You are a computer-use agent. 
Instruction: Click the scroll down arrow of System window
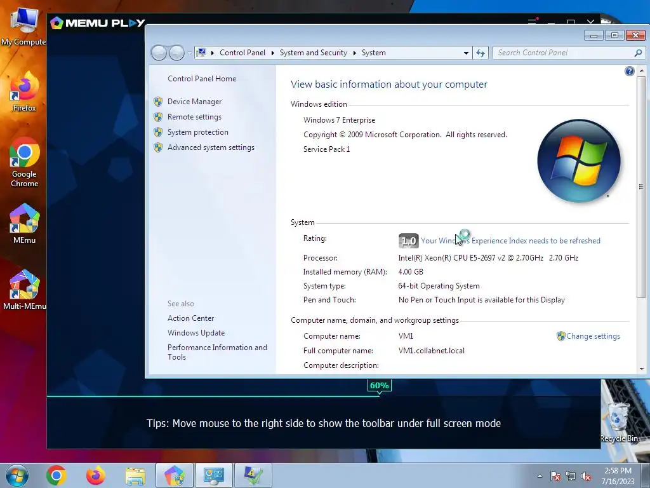click(x=642, y=369)
